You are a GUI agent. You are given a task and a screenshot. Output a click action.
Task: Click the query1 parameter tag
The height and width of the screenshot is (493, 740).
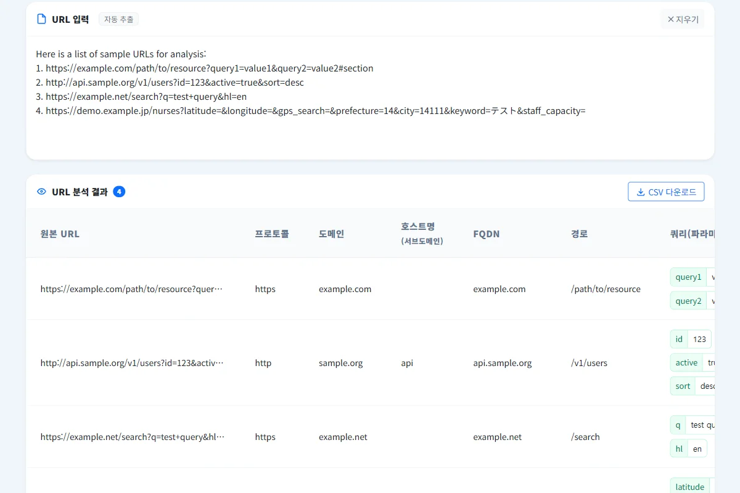point(688,277)
